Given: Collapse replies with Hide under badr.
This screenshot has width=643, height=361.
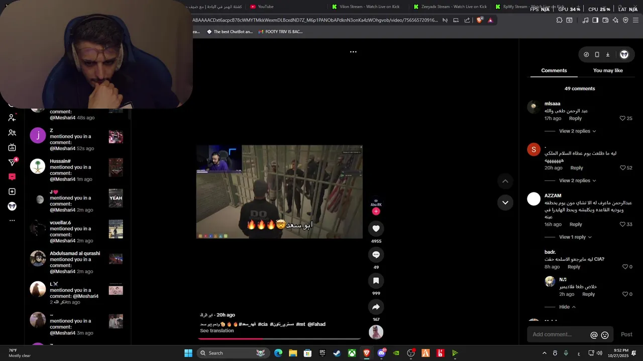Looking at the screenshot, I should [567, 307].
